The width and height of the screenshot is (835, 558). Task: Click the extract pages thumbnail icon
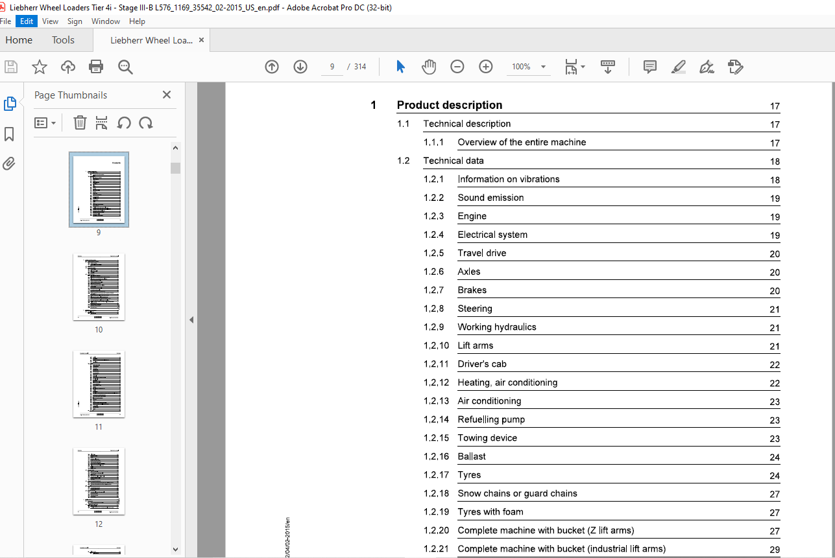(101, 122)
